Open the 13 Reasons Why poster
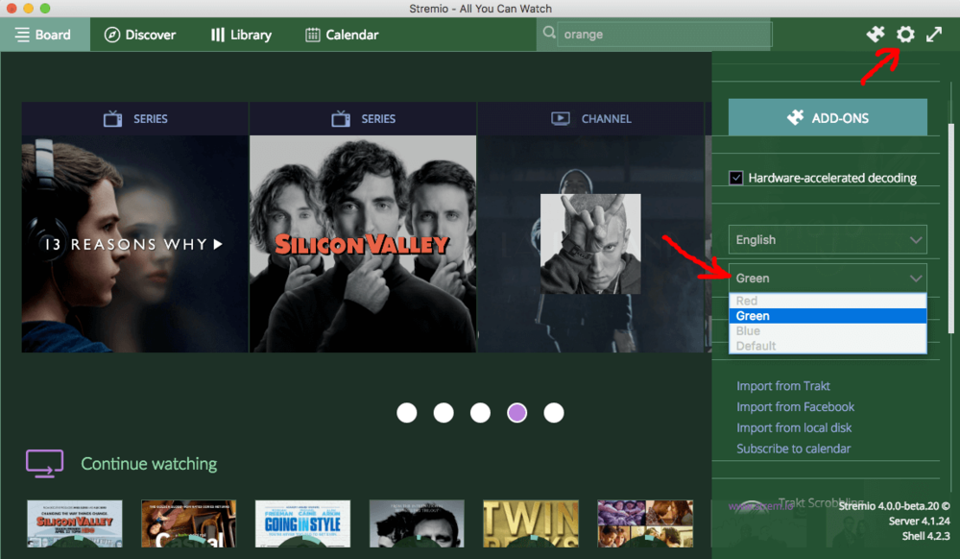The height and width of the screenshot is (559, 960). [x=134, y=244]
